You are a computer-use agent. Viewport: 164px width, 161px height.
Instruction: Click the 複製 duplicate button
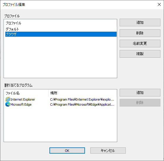pyautogui.click(x=140, y=54)
